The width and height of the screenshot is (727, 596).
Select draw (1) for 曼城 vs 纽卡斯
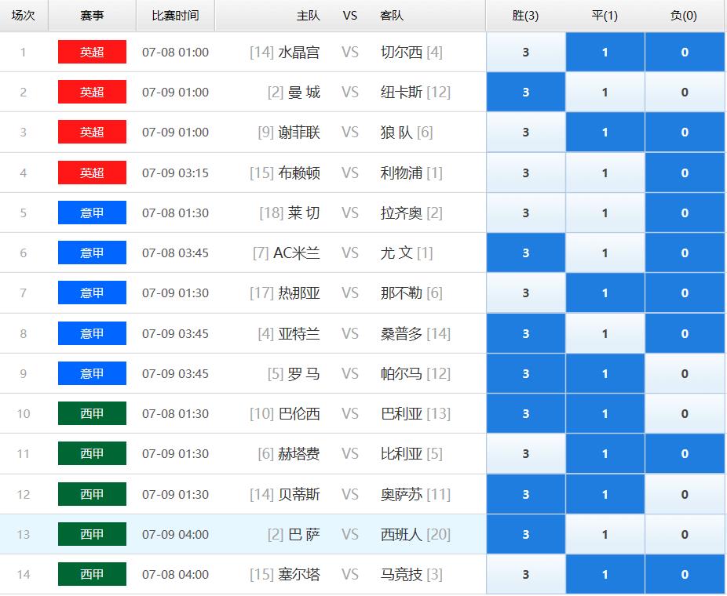click(x=605, y=92)
